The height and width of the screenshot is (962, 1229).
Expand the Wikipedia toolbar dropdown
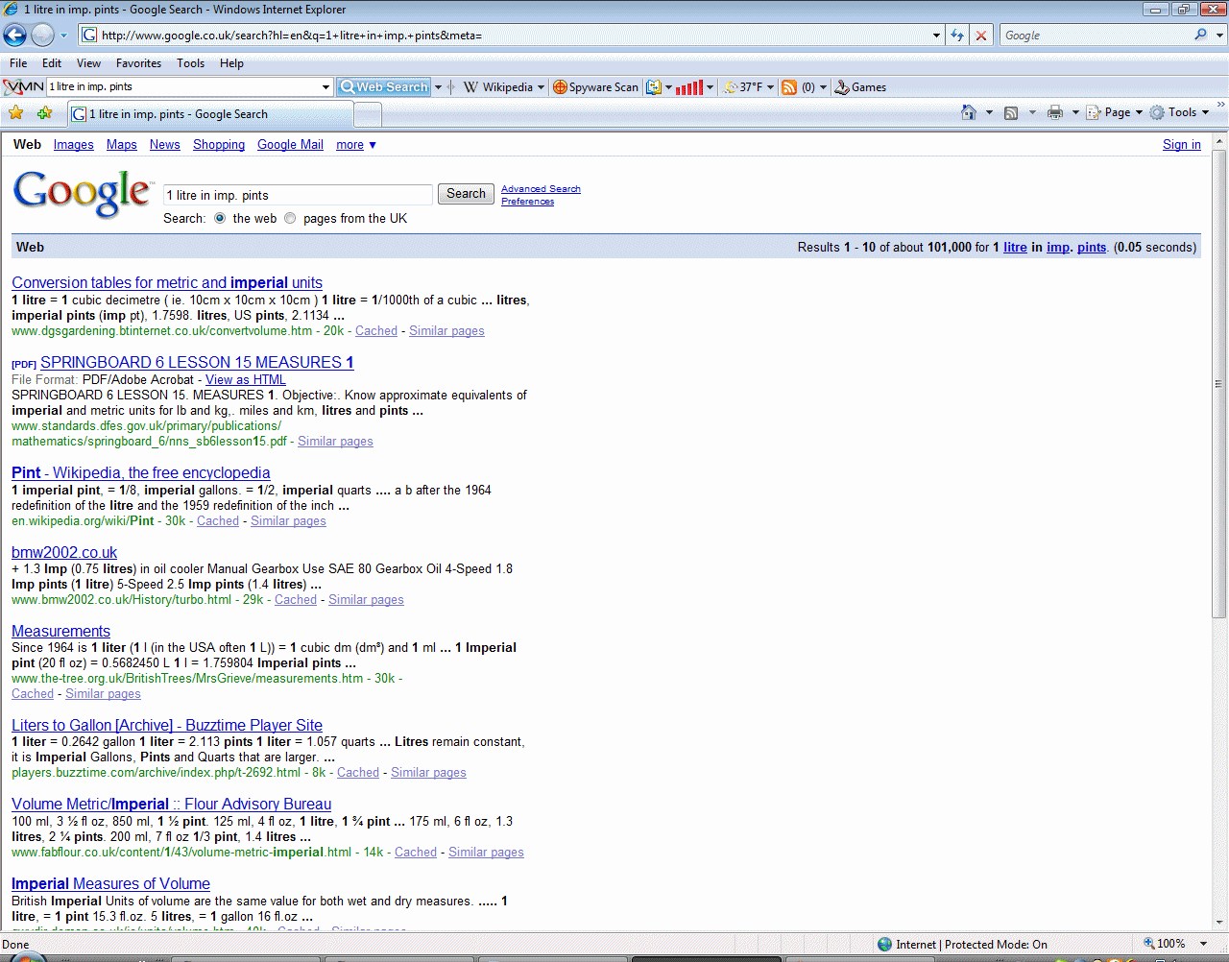(542, 87)
